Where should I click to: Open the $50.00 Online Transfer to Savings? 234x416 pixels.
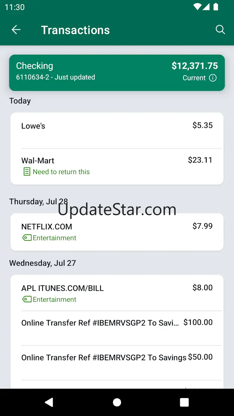click(117, 363)
